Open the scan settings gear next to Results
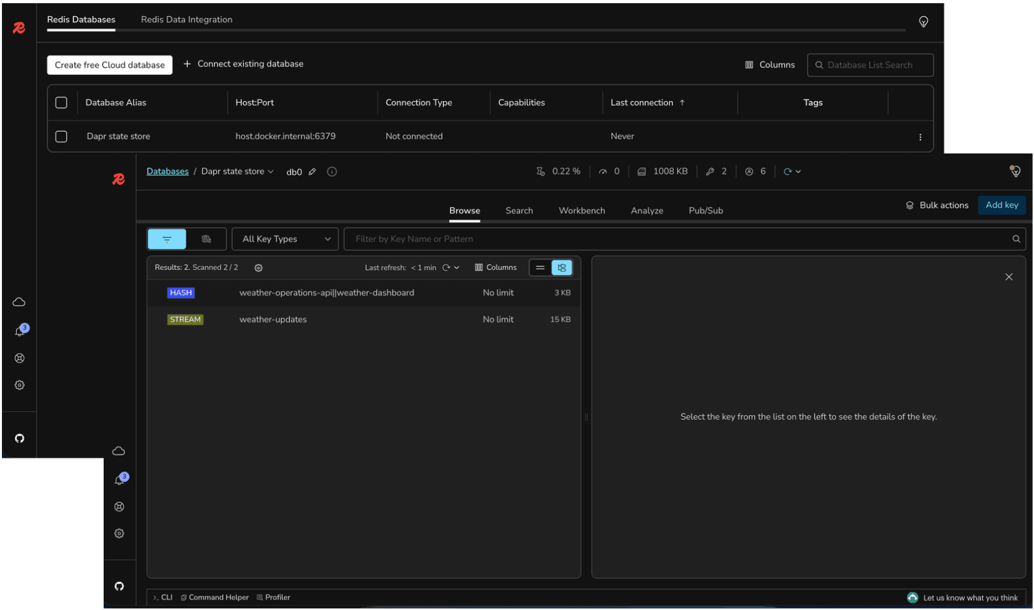The height and width of the screenshot is (610, 1034). (258, 268)
